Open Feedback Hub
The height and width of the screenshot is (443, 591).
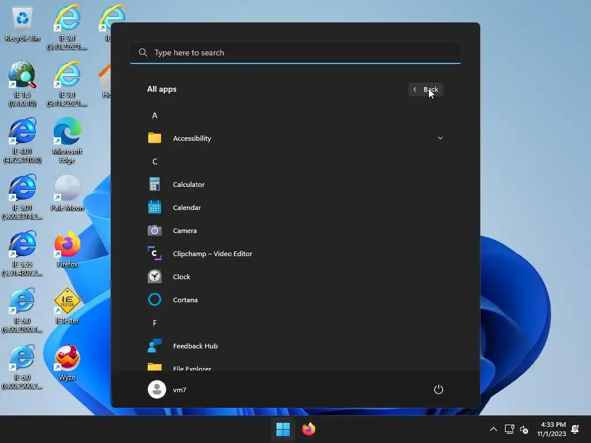tap(195, 346)
